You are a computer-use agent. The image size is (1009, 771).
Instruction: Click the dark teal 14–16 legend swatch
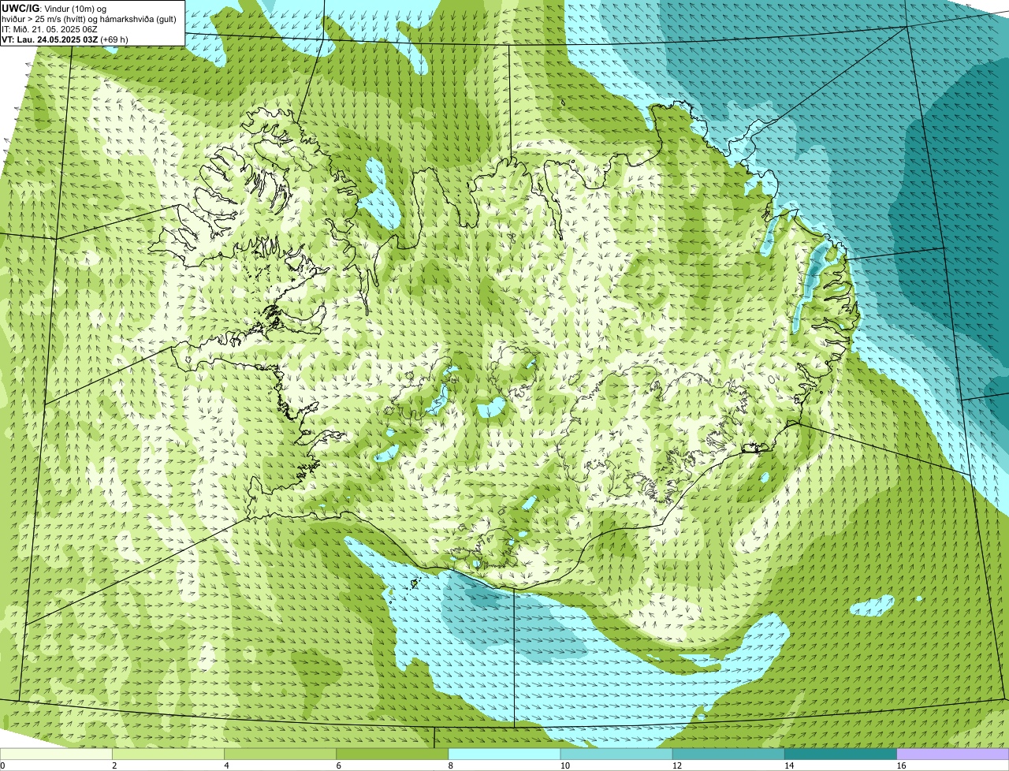[x=840, y=754]
